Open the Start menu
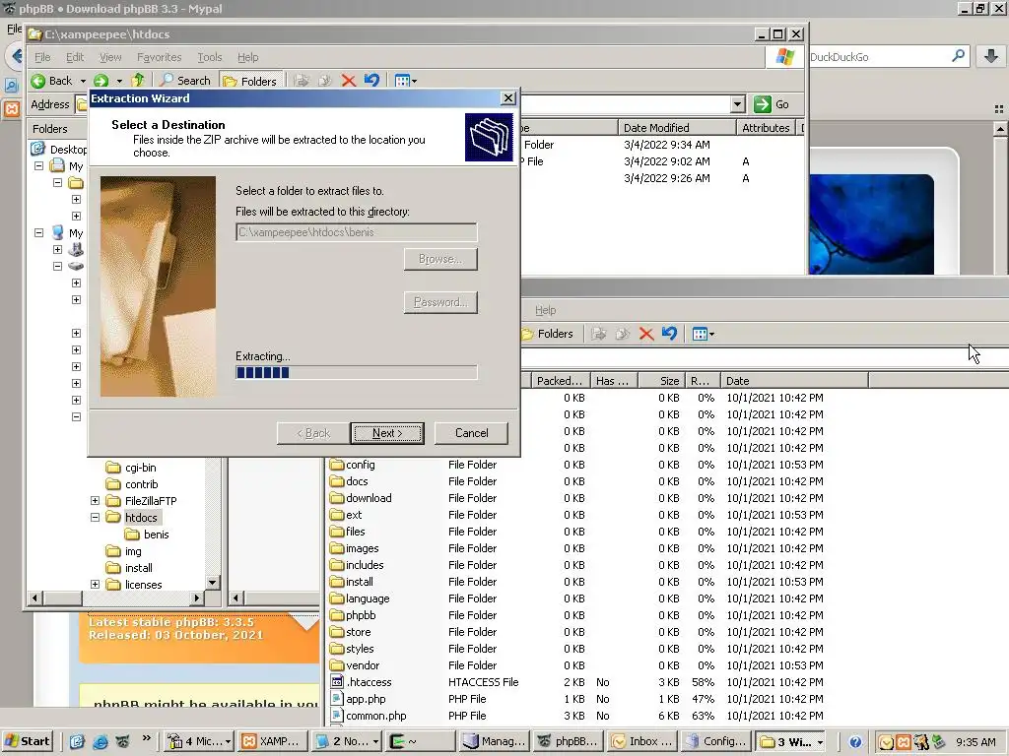Viewport: 1009px width, 756px height. pyautogui.click(x=27, y=741)
